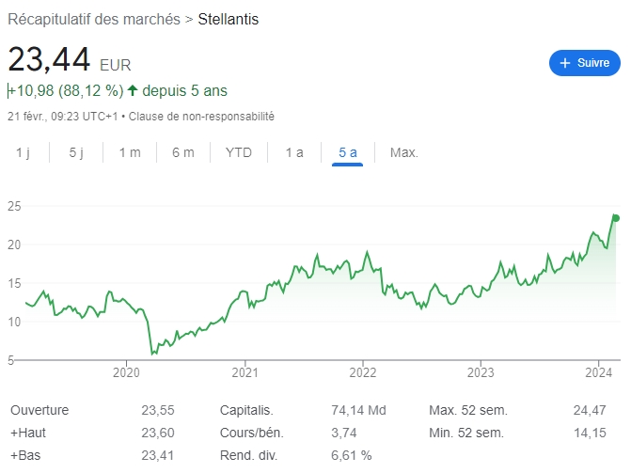Switch chart to YTD view
This screenshot has width=631, height=473.
[239, 152]
